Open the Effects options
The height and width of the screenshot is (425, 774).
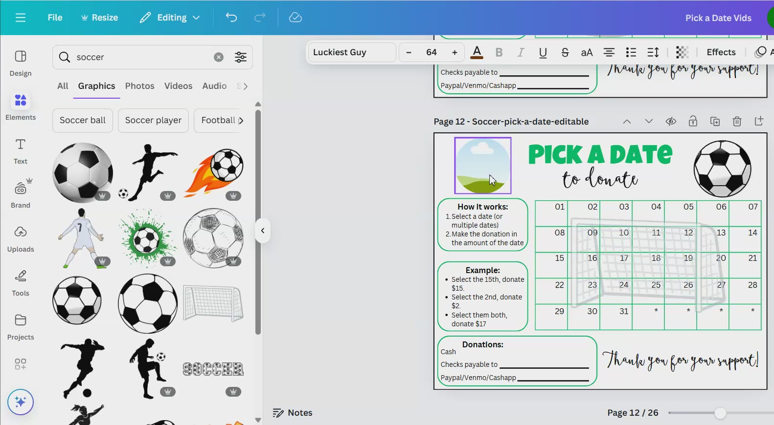pos(721,52)
